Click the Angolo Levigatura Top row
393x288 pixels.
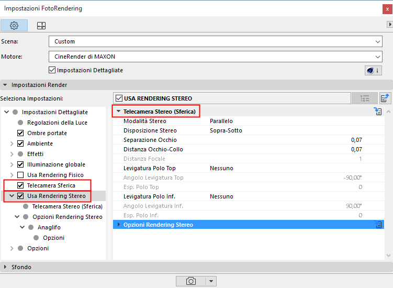pos(249,178)
